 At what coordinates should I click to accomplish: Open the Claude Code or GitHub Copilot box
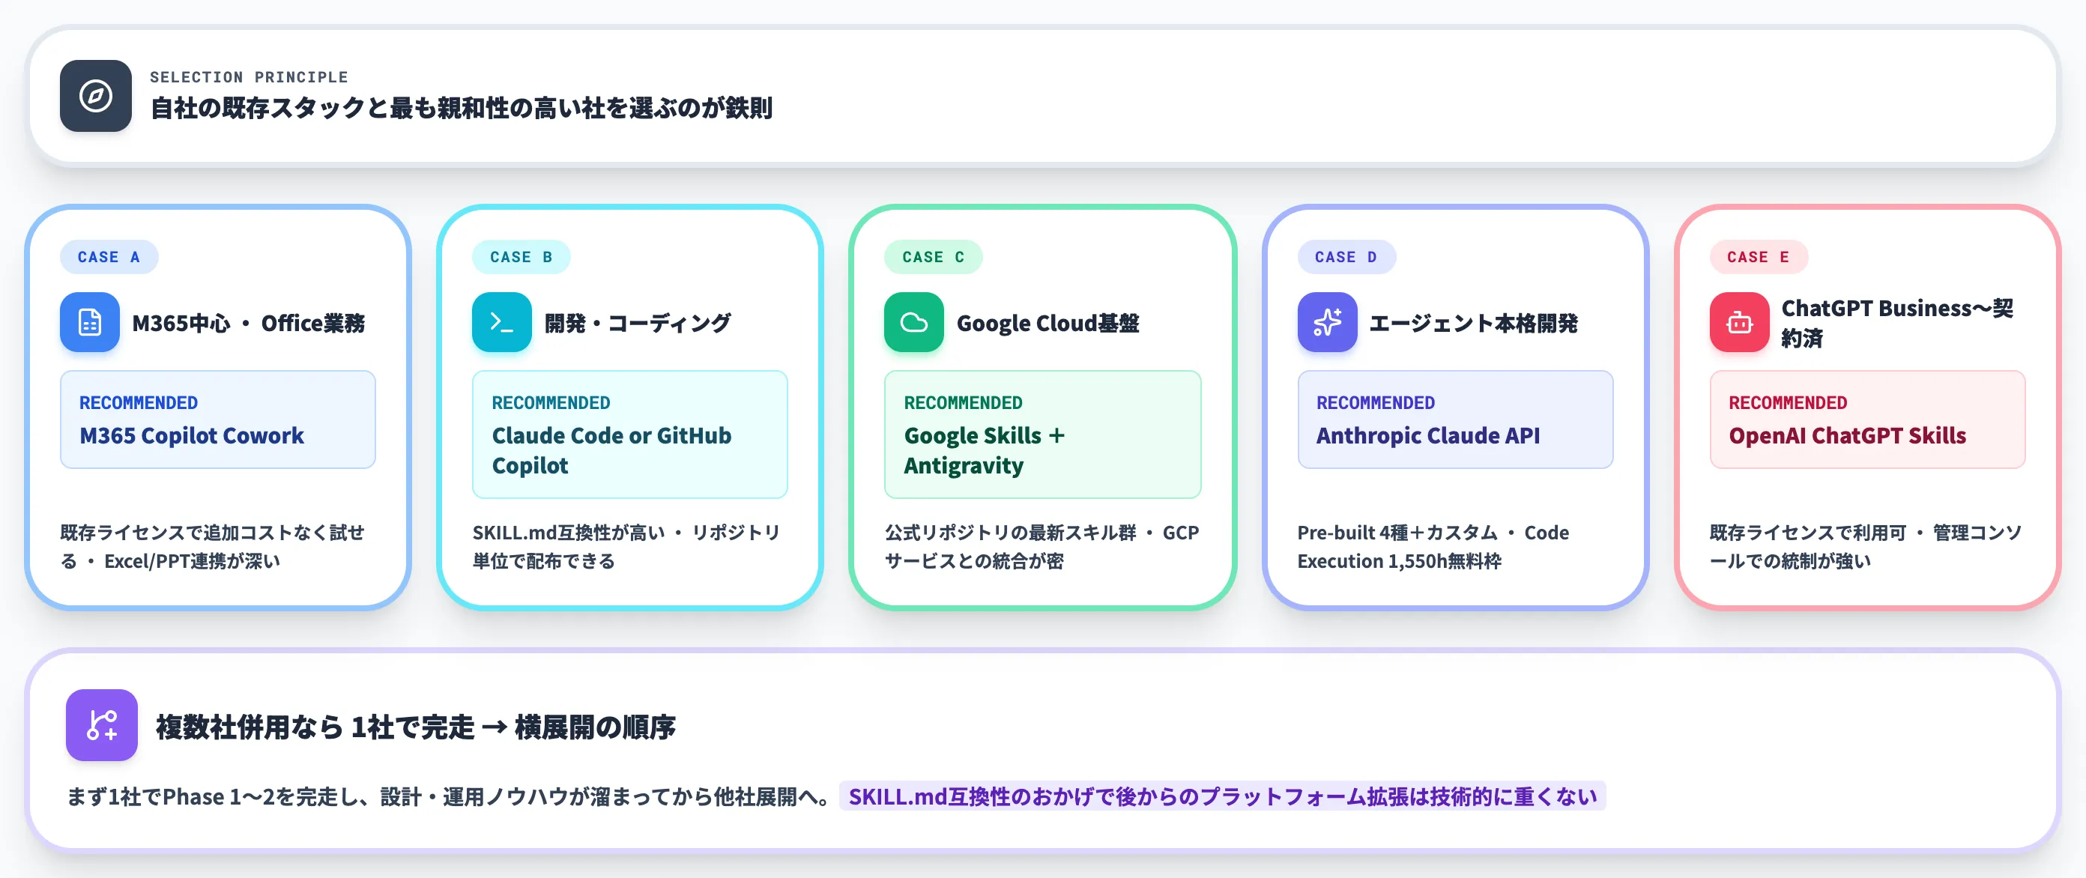coord(630,435)
